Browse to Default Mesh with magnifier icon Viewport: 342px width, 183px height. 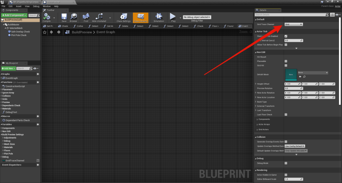click(x=305, y=77)
